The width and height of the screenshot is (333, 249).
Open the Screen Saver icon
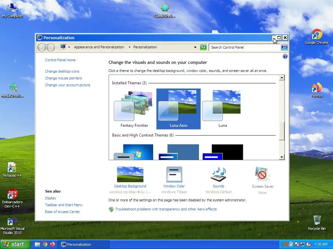pyautogui.click(x=262, y=174)
